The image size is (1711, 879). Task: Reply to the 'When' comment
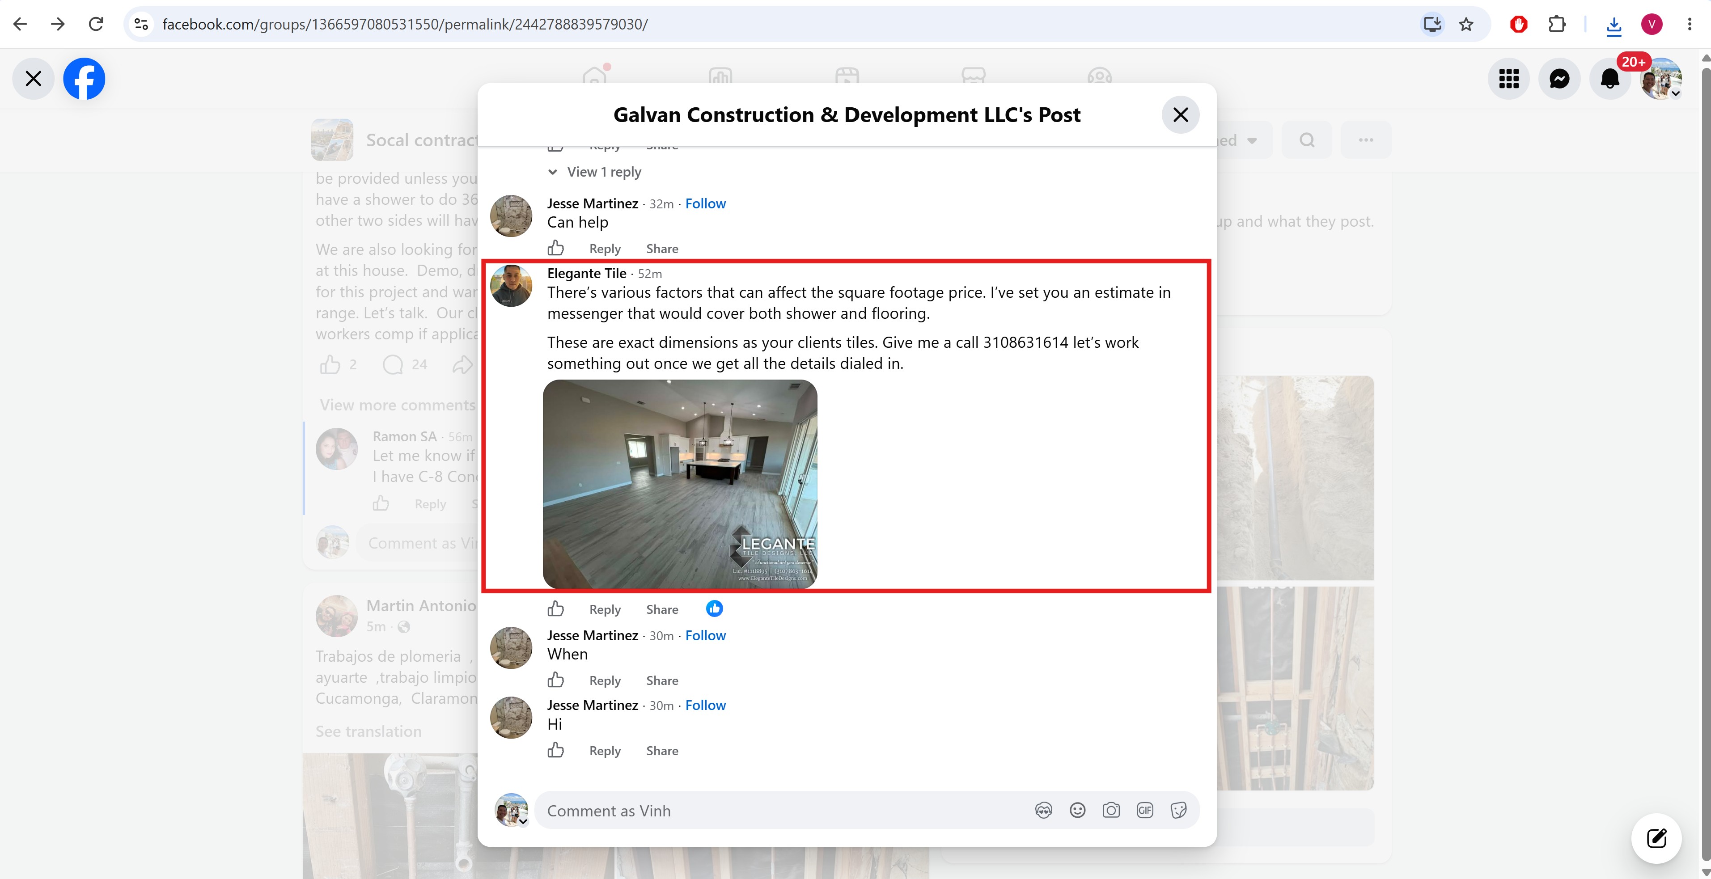point(605,680)
